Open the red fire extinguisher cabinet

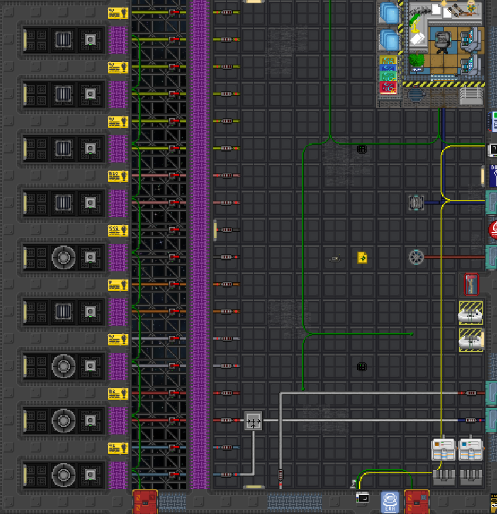point(471,284)
